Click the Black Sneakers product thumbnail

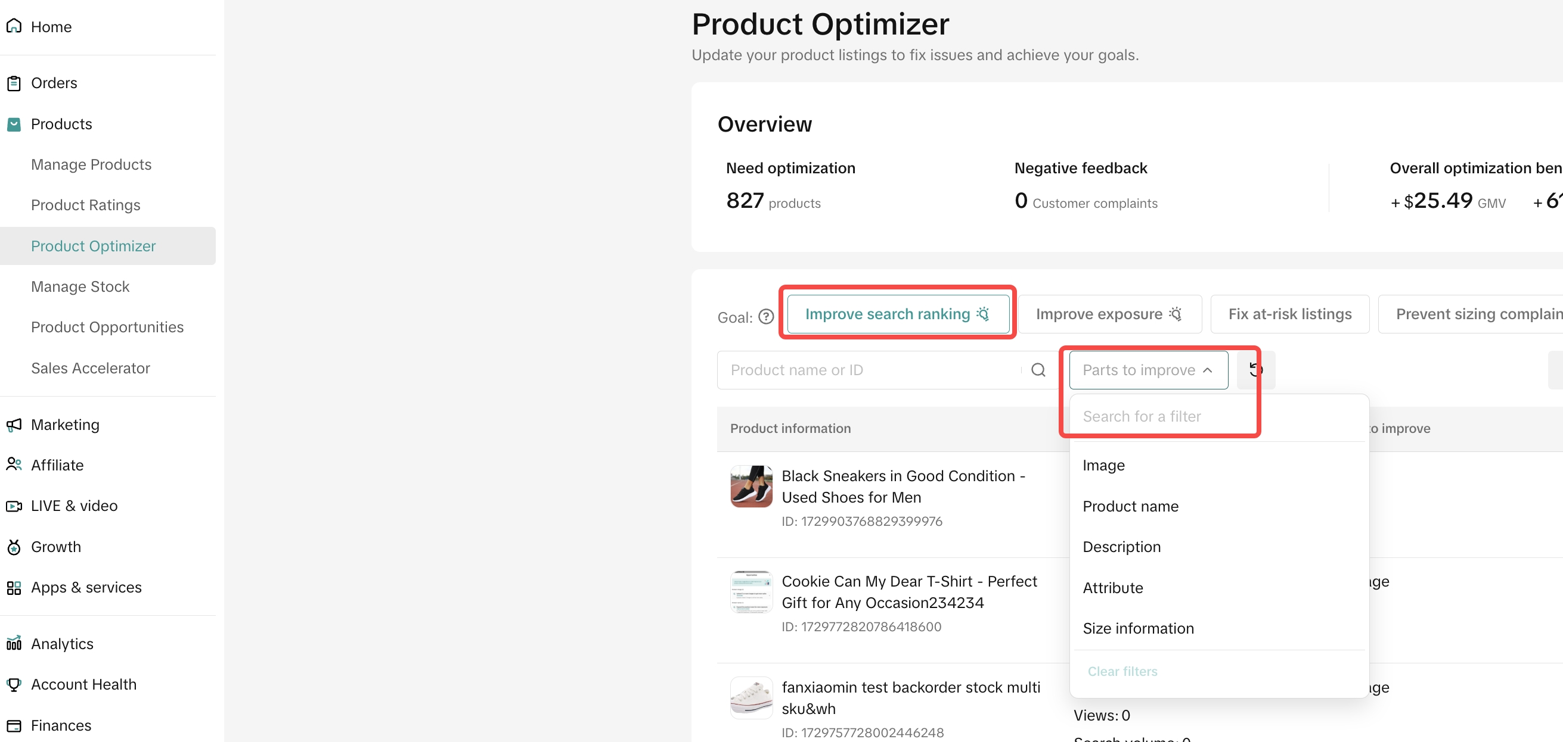(751, 486)
